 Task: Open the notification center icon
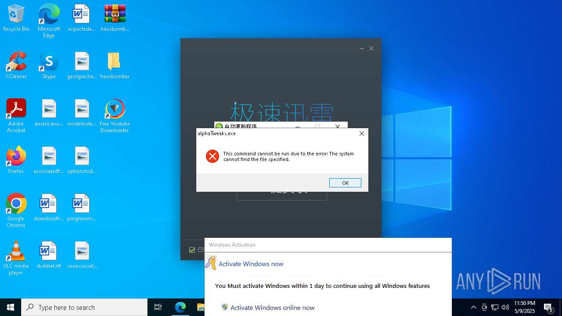tap(548, 307)
